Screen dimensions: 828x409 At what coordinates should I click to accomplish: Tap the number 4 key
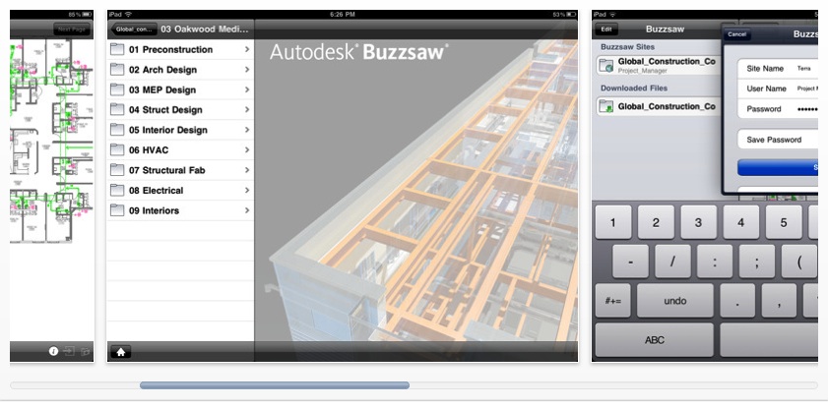point(741,222)
